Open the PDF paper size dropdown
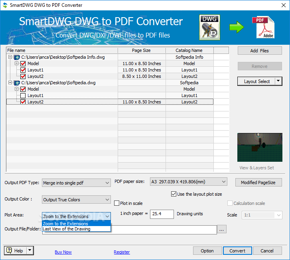The width and height of the screenshot is (290, 260). (224, 182)
